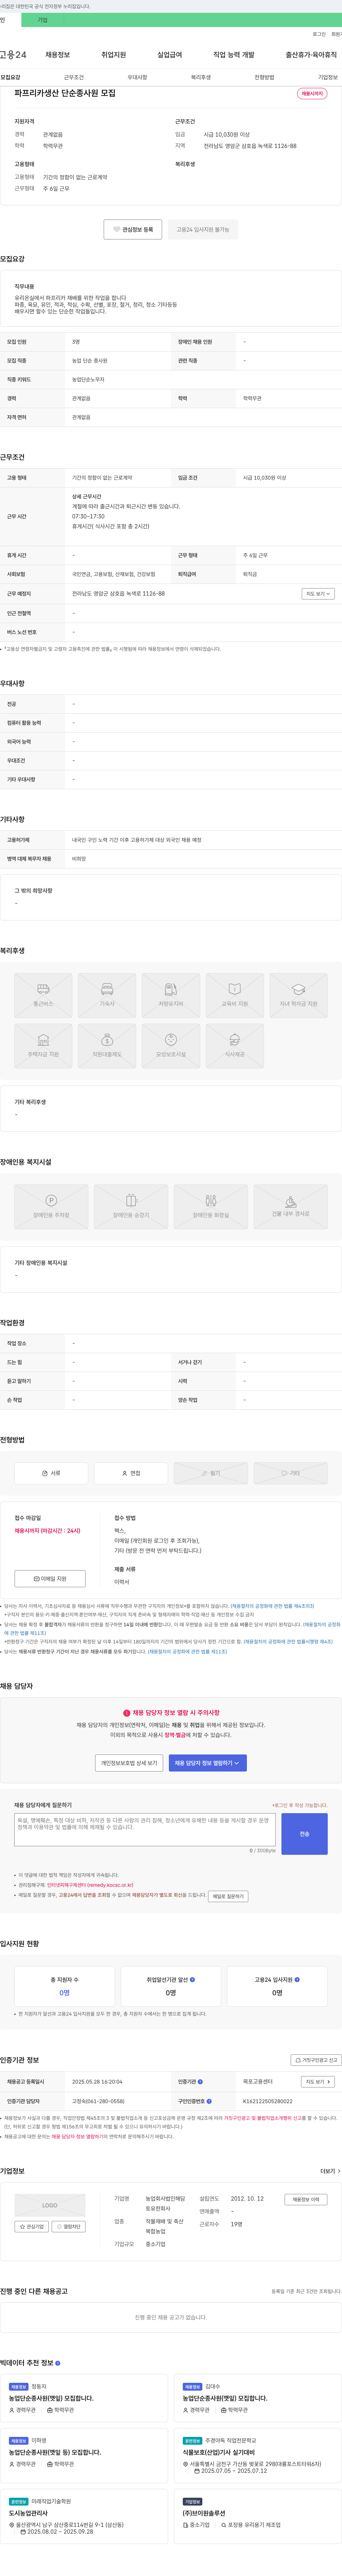Image resolution: width=342 pixels, height=2576 pixels.
Task: Click the info icon beside 빅데이터 추천 정보
Action: [58, 2363]
